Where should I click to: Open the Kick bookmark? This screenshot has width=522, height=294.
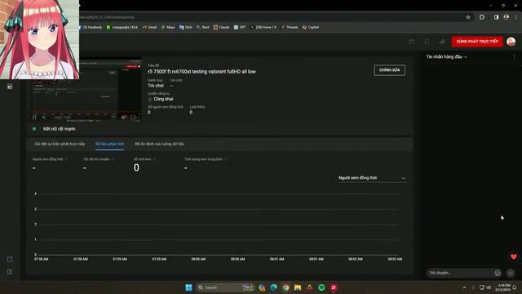pyautogui.click(x=122, y=27)
